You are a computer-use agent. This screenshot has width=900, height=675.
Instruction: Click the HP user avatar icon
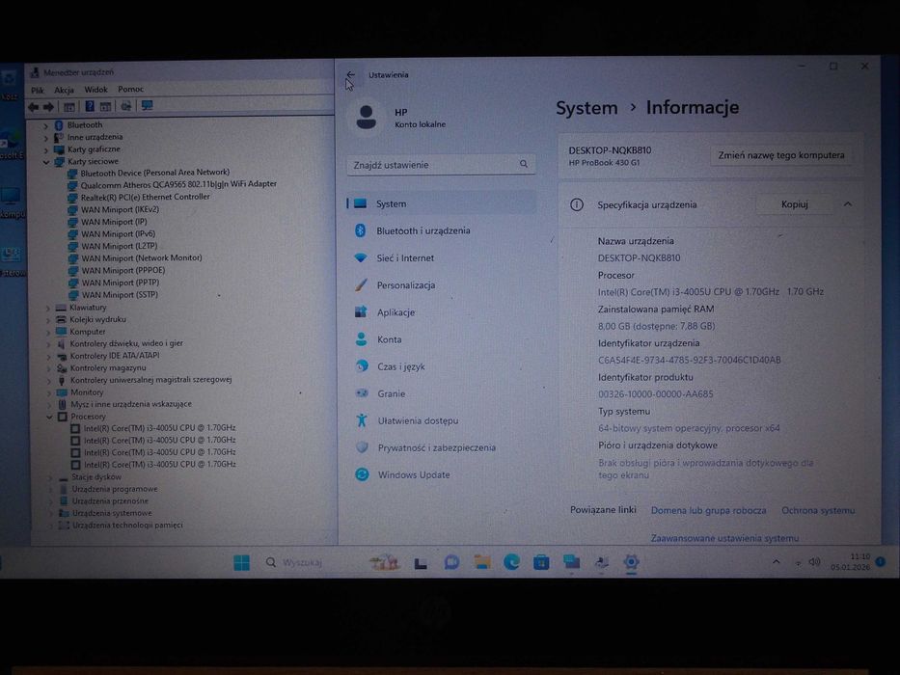(x=366, y=117)
